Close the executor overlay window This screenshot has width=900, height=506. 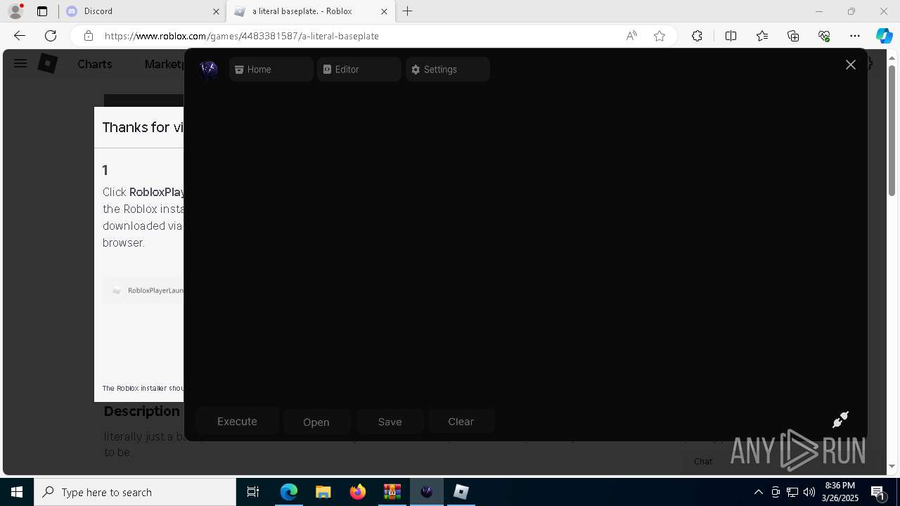pos(851,65)
